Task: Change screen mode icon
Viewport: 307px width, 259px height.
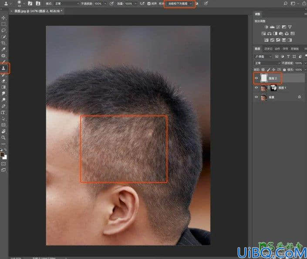Action: [x=3, y=170]
